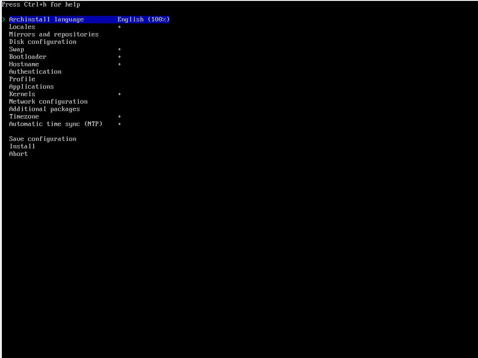The height and width of the screenshot is (358, 478).
Task: Select Additional packages entry
Action: pos(44,109)
